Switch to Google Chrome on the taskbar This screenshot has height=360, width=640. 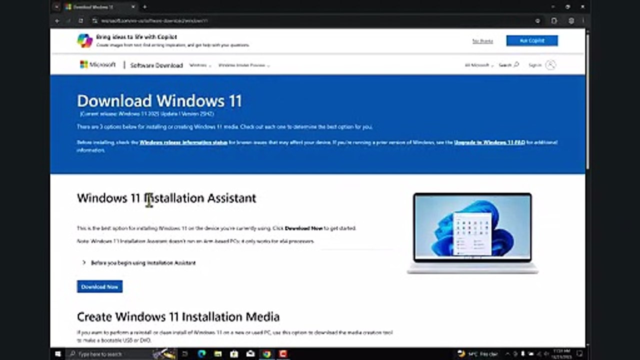point(267,354)
